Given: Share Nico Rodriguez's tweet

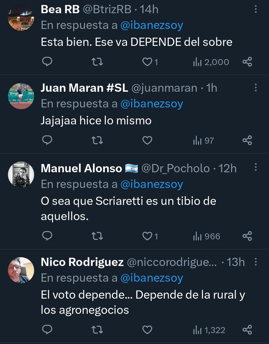Looking at the screenshot, I should pos(247,330).
